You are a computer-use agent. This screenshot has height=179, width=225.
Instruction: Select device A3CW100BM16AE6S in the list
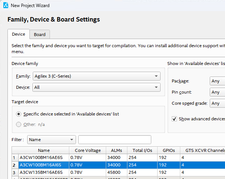(44, 157)
